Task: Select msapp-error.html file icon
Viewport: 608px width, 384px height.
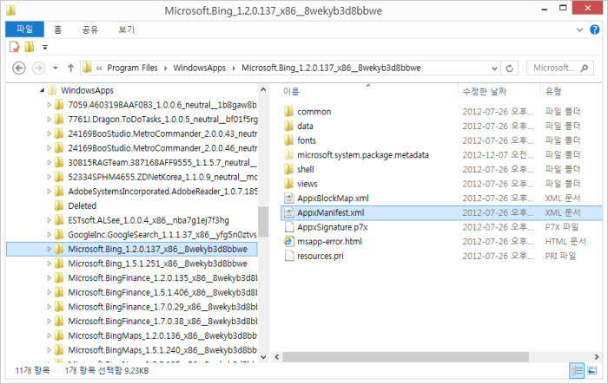Action: pyautogui.click(x=289, y=242)
